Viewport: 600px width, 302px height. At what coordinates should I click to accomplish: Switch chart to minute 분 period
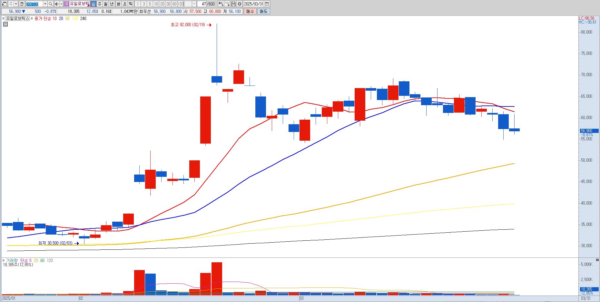click(118, 4)
